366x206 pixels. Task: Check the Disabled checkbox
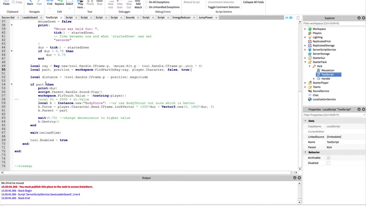click(x=328, y=163)
